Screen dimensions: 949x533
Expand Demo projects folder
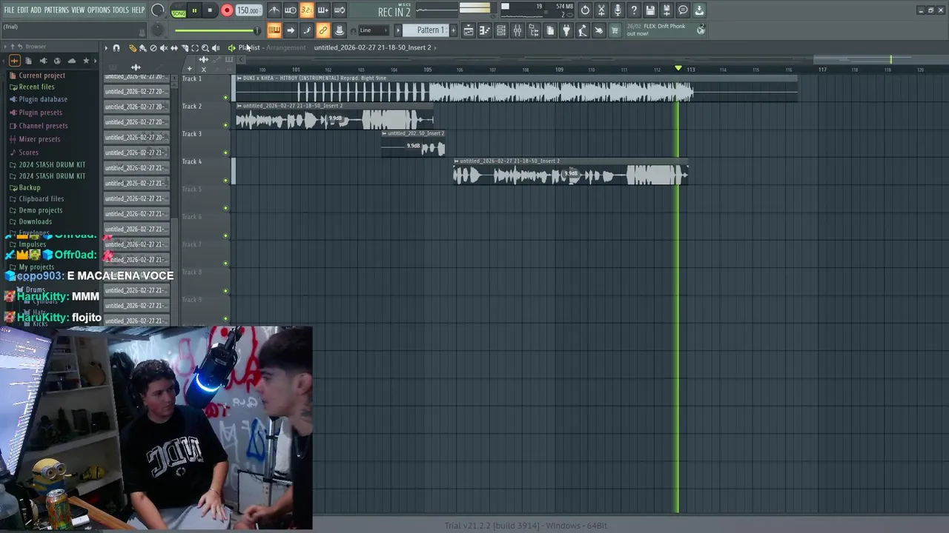(x=40, y=210)
